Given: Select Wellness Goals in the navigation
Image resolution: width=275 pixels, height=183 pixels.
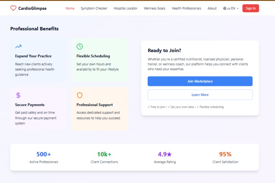Looking at the screenshot, I should click(155, 9).
